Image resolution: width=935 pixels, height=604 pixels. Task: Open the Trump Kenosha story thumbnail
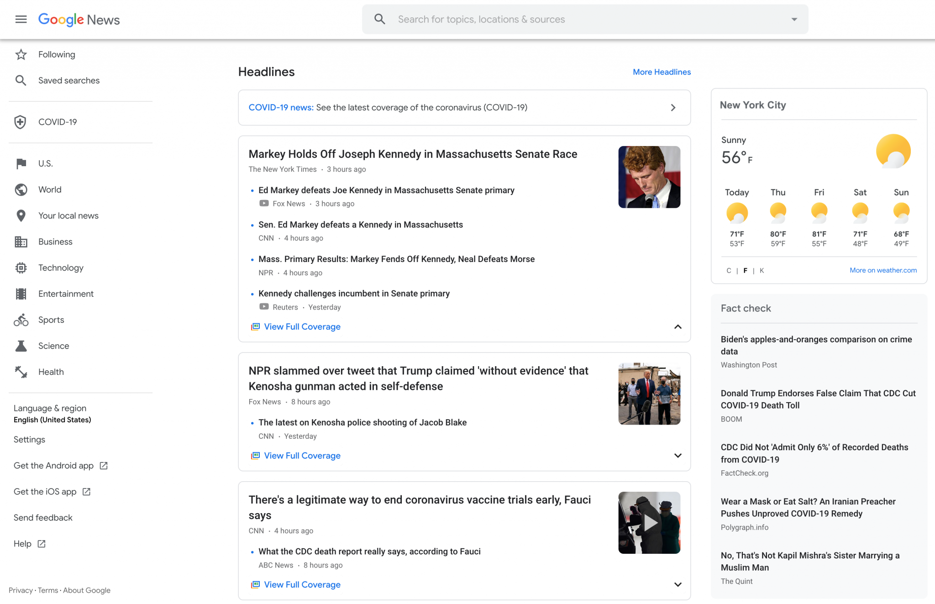click(649, 394)
